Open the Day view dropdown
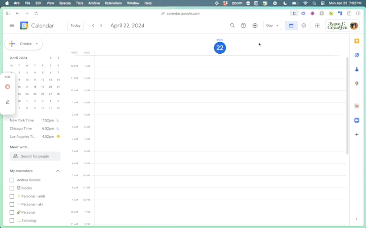Screen dimensions: 366x228 click(x=272, y=25)
